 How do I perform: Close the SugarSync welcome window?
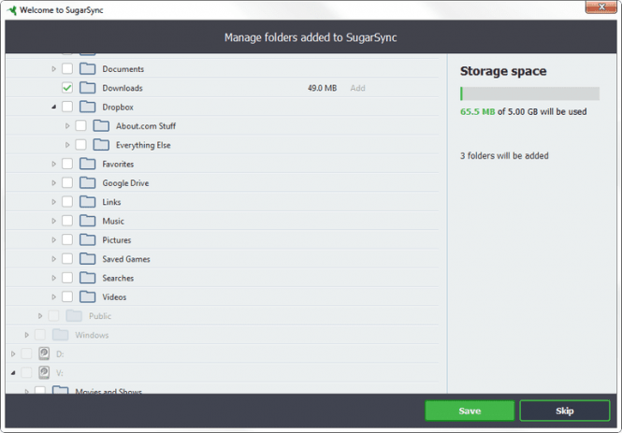point(601,7)
